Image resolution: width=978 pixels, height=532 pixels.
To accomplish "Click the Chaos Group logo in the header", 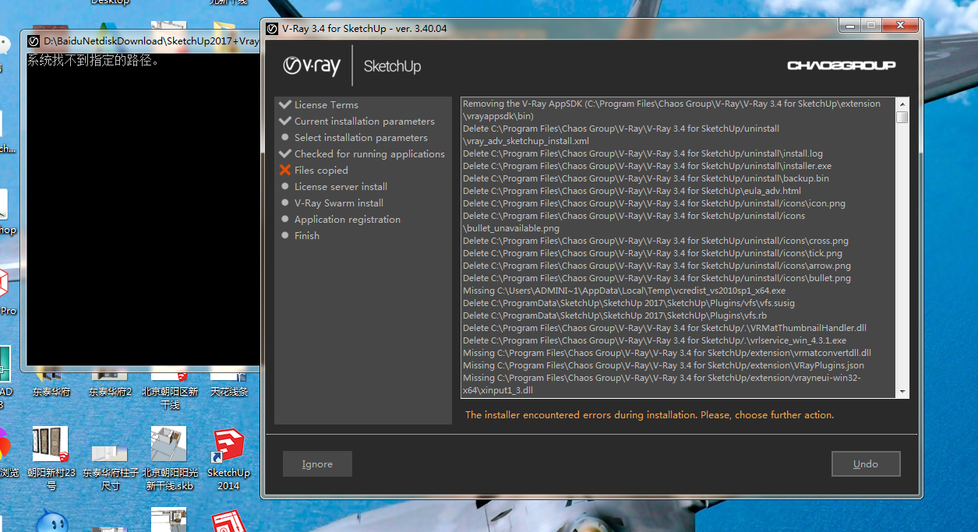I will click(x=842, y=65).
